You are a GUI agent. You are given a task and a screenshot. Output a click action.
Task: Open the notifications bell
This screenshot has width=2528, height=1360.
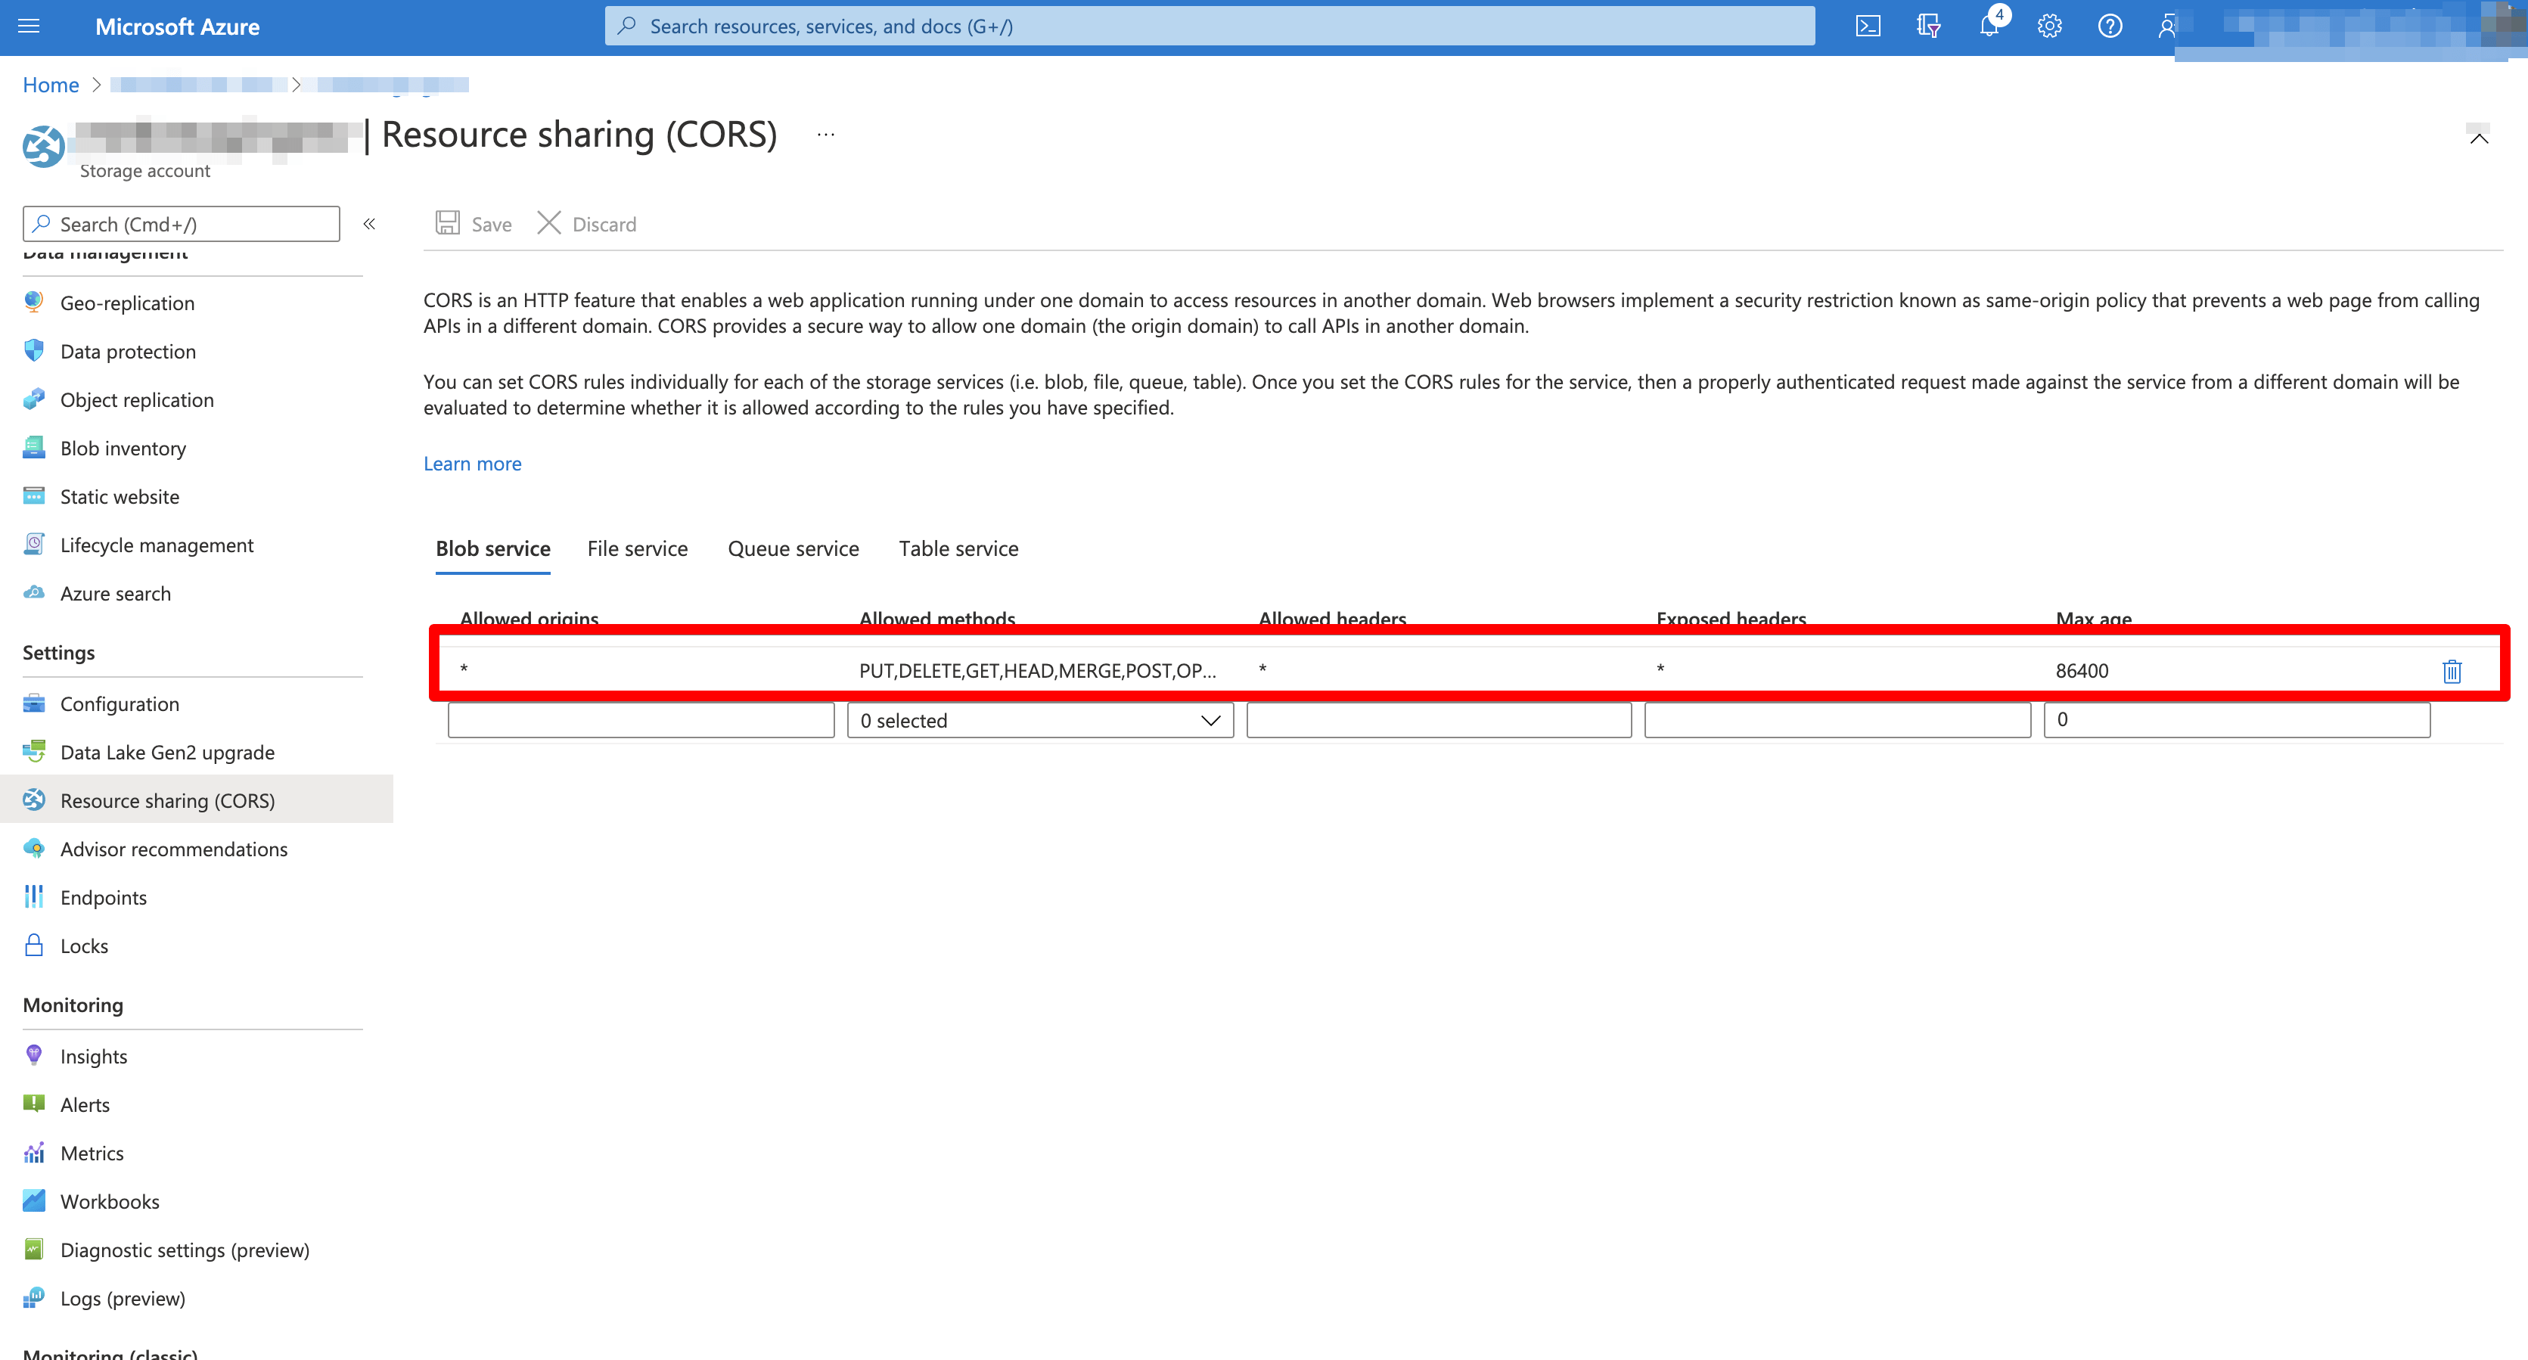[1988, 26]
